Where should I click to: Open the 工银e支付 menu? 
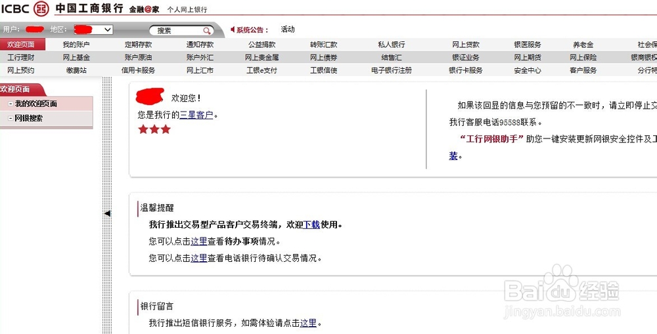pos(261,70)
